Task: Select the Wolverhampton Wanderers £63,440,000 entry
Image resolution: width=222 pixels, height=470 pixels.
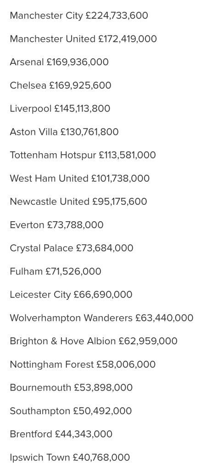Action: click(101, 318)
